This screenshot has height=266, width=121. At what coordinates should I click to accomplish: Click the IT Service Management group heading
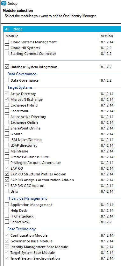pos(27,198)
